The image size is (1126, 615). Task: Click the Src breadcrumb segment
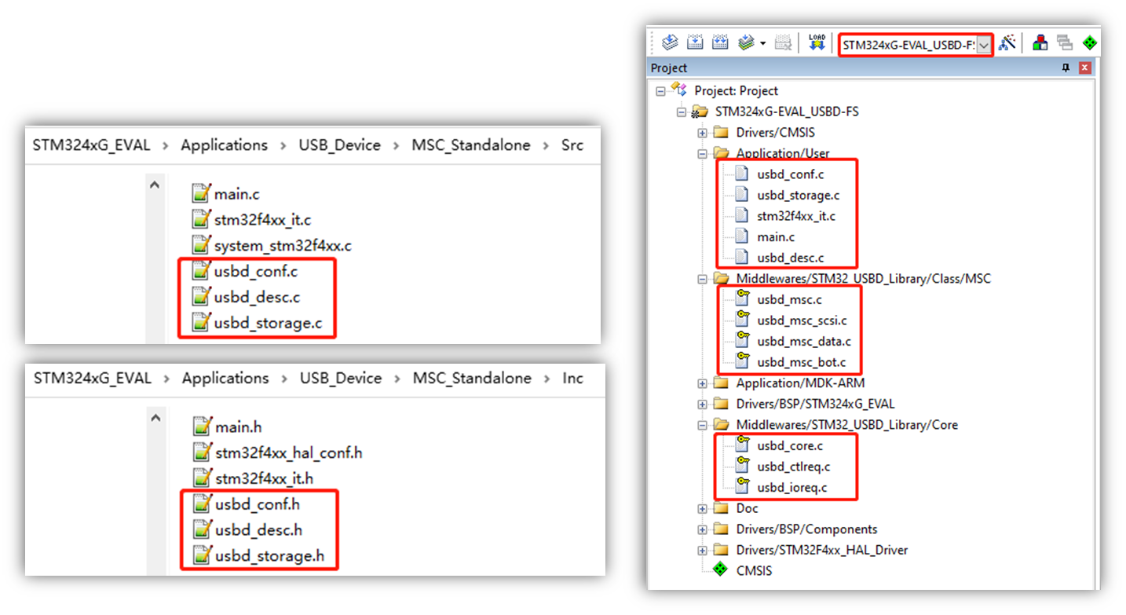pyautogui.click(x=572, y=145)
